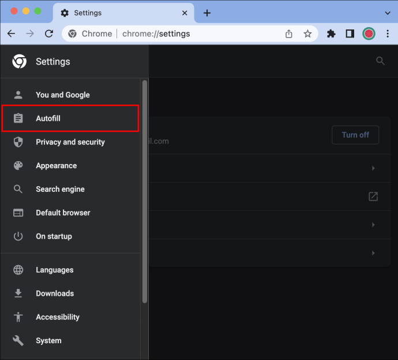The image size is (398, 360).
Task: Click the external link icon in settings row
Action: pos(373,196)
